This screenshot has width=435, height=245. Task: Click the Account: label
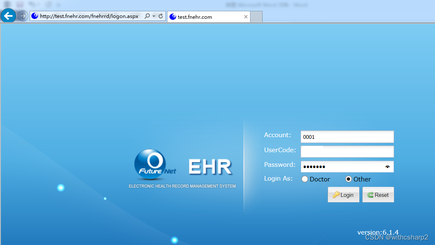click(x=278, y=135)
